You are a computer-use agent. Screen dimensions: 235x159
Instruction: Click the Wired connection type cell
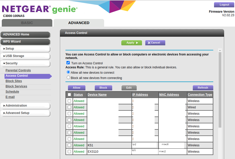click(200, 107)
